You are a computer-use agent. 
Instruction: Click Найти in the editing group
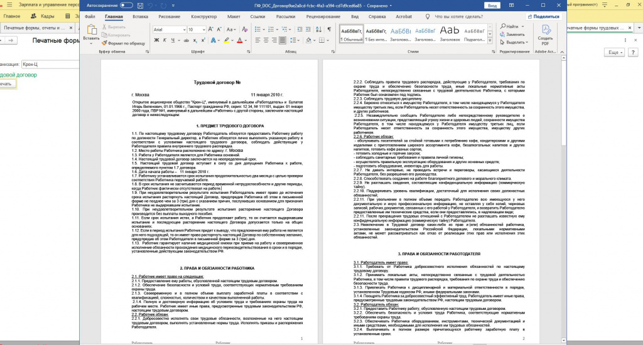[x=509, y=26]
